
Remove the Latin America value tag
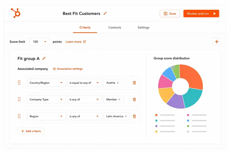pos(126,116)
